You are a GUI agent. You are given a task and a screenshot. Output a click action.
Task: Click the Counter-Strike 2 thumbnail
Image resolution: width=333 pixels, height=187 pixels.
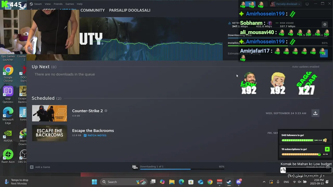49,113
